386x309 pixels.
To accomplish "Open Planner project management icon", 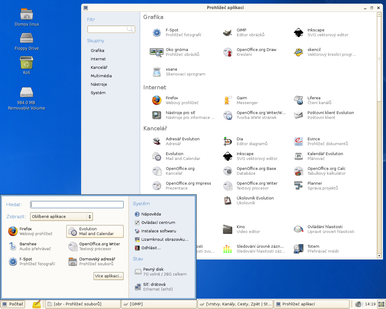I will click(x=299, y=186).
